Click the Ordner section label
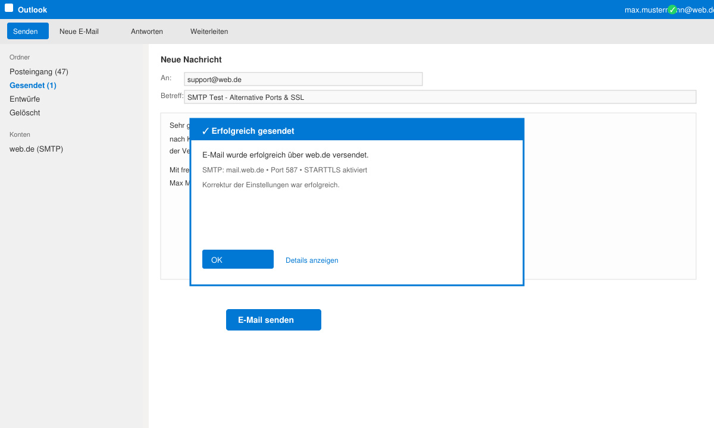This screenshot has width=714, height=428. pos(20,57)
